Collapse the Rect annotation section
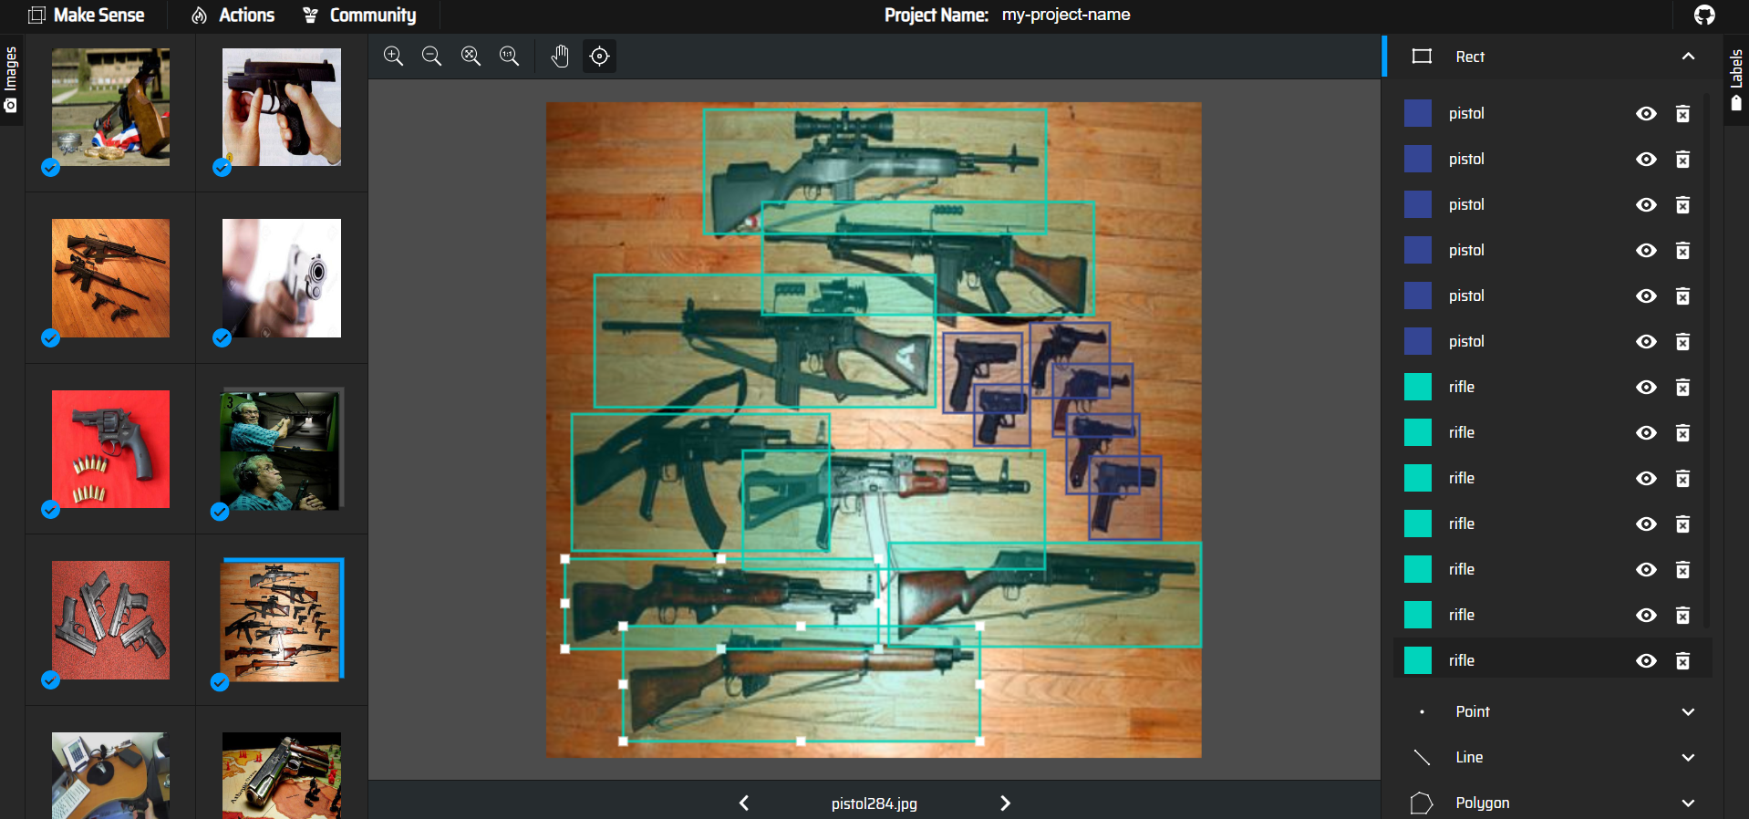The width and height of the screenshot is (1749, 819). coord(1688,57)
